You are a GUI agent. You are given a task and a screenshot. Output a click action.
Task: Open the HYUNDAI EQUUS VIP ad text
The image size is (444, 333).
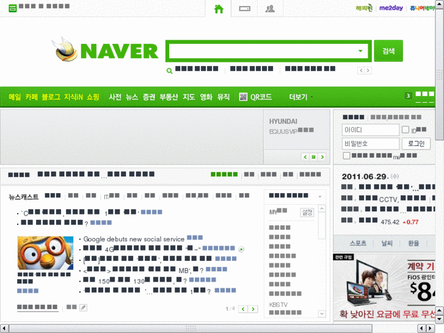tap(291, 126)
